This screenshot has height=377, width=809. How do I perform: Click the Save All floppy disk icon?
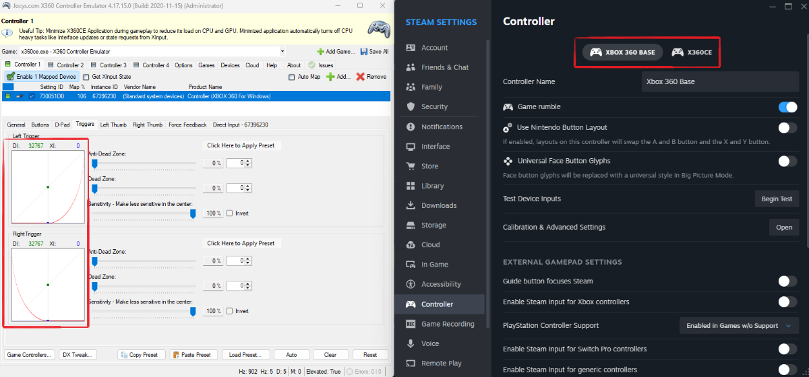[x=364, y=52]
